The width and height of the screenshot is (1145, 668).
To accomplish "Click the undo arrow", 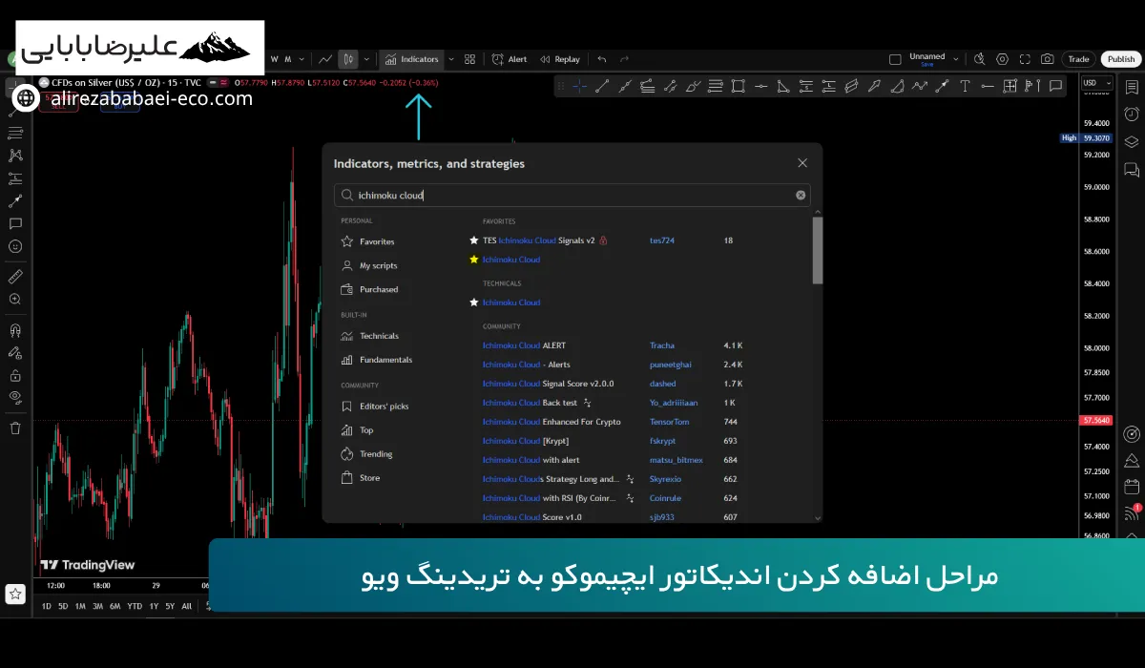I will pos(601,59).
